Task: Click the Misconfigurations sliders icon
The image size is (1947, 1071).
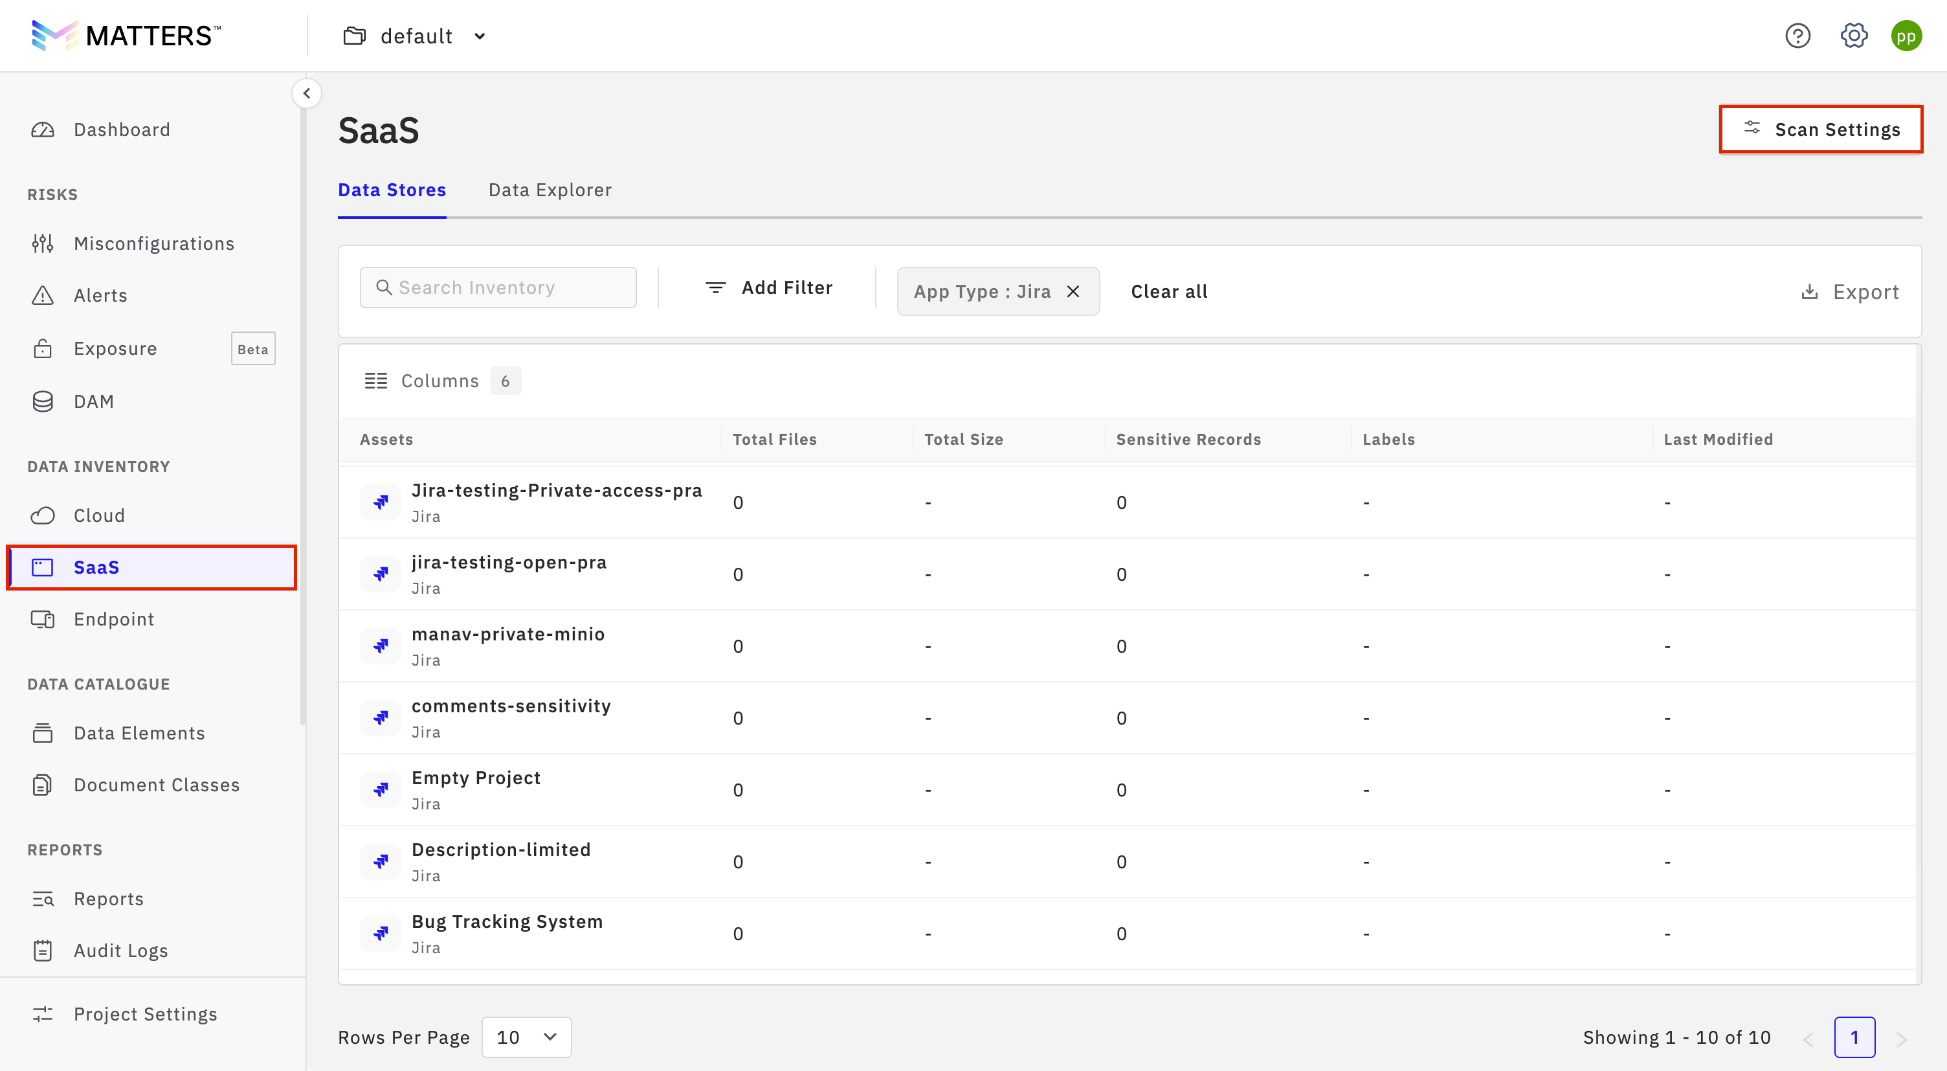Action: (x=42, y=243)
